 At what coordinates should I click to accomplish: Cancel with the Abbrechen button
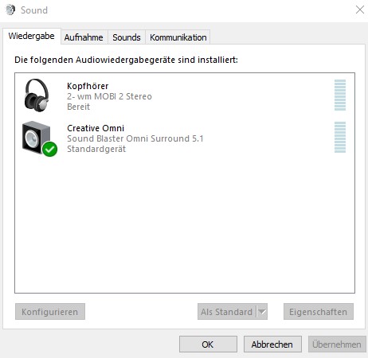[x=272, y=344]
